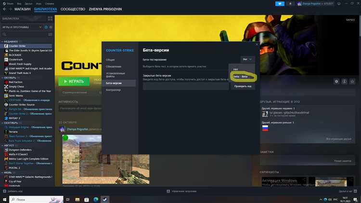Viewport: 361px width, 203px height.
Task: Open the ZHENYA PRIGOZHIN profile tab
Action: point(105,9)
